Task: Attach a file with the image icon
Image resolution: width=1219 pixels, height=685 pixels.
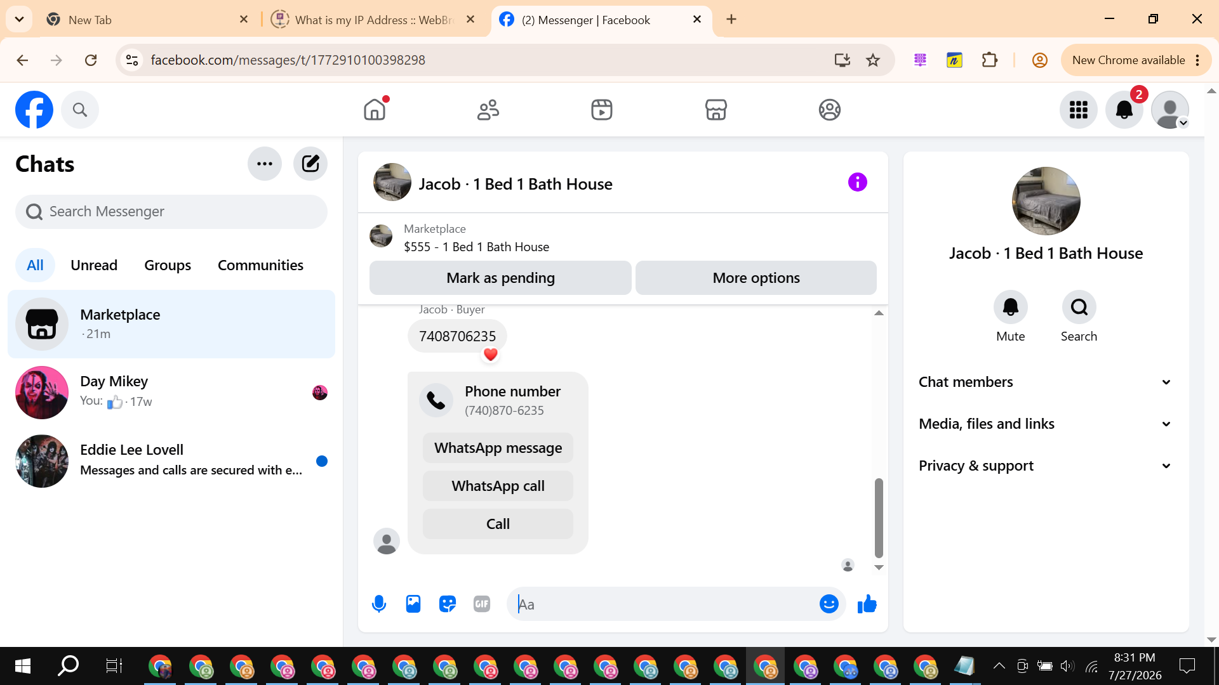Action: click(x=413, y=604)
